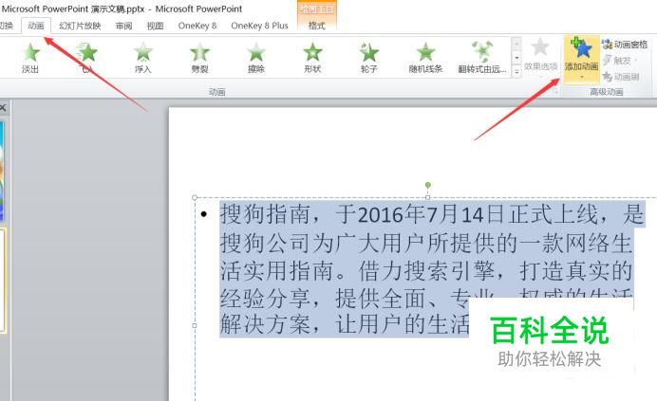Open the 动画 group dialog launcher

click(556, 92)
